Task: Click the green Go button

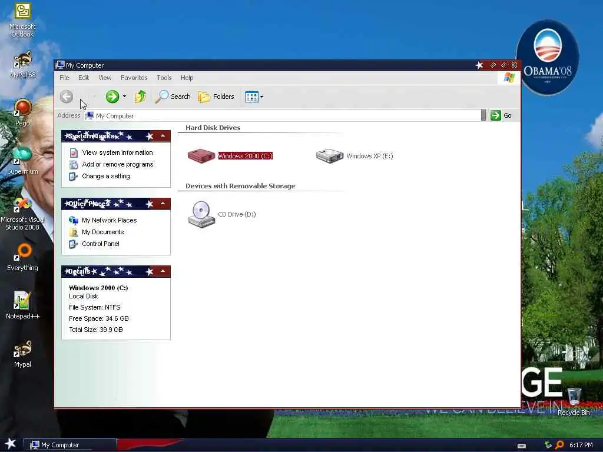Action: [501, 115]
